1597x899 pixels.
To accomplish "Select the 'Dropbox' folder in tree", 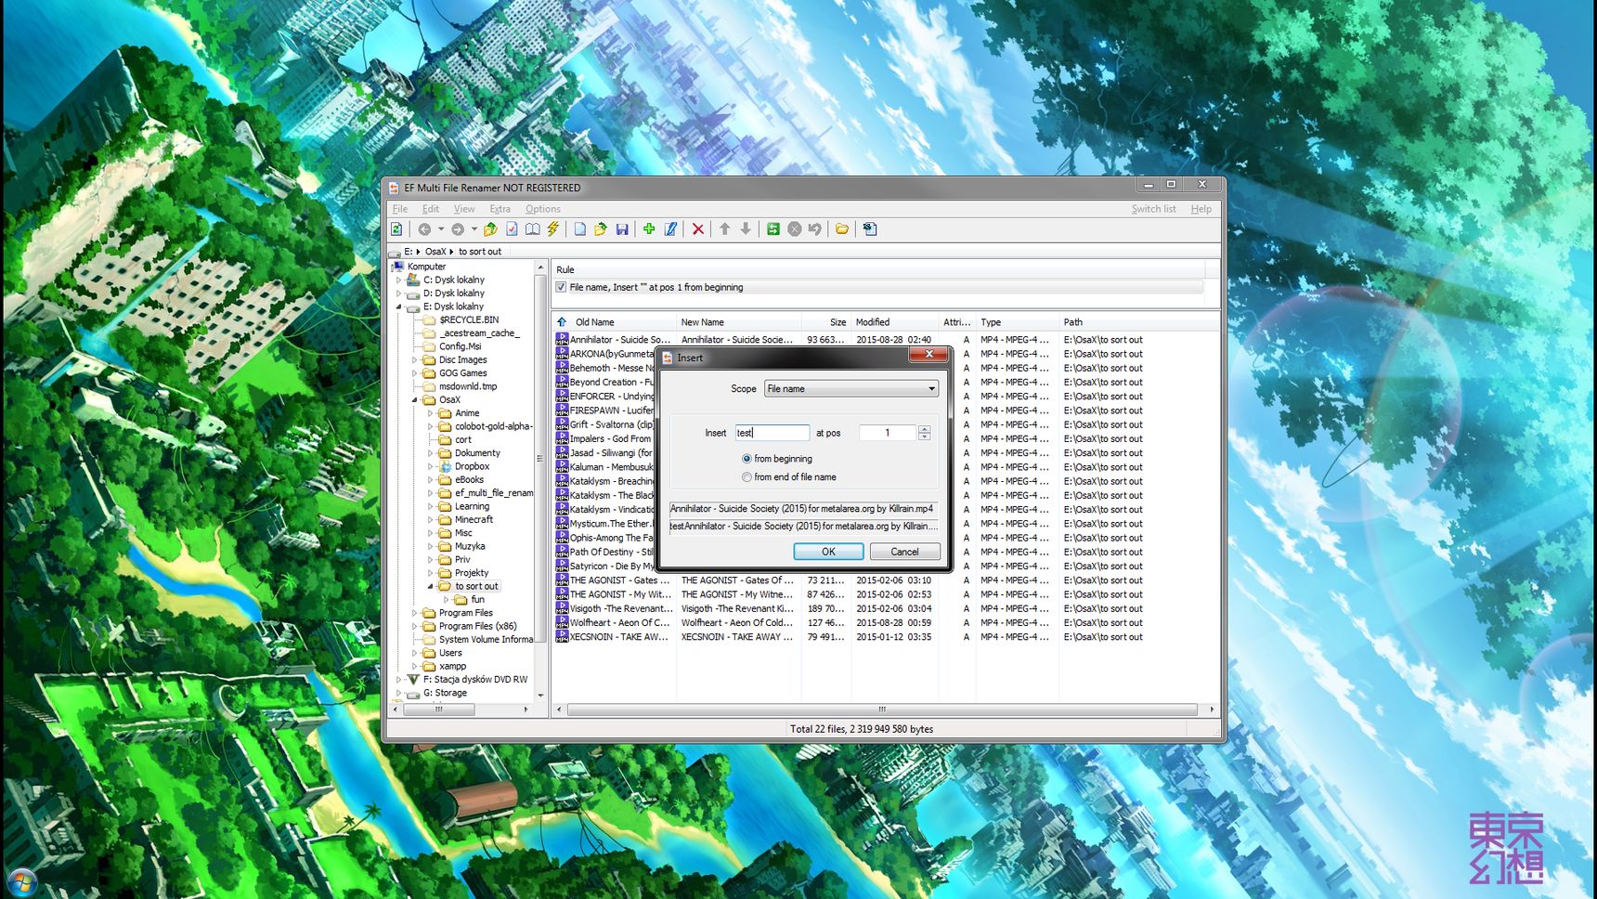I will (x=472, y=467).
